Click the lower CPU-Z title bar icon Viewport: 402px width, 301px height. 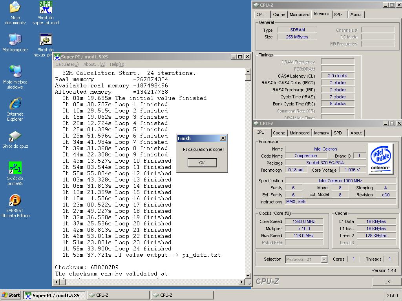[x=256, y=123]
